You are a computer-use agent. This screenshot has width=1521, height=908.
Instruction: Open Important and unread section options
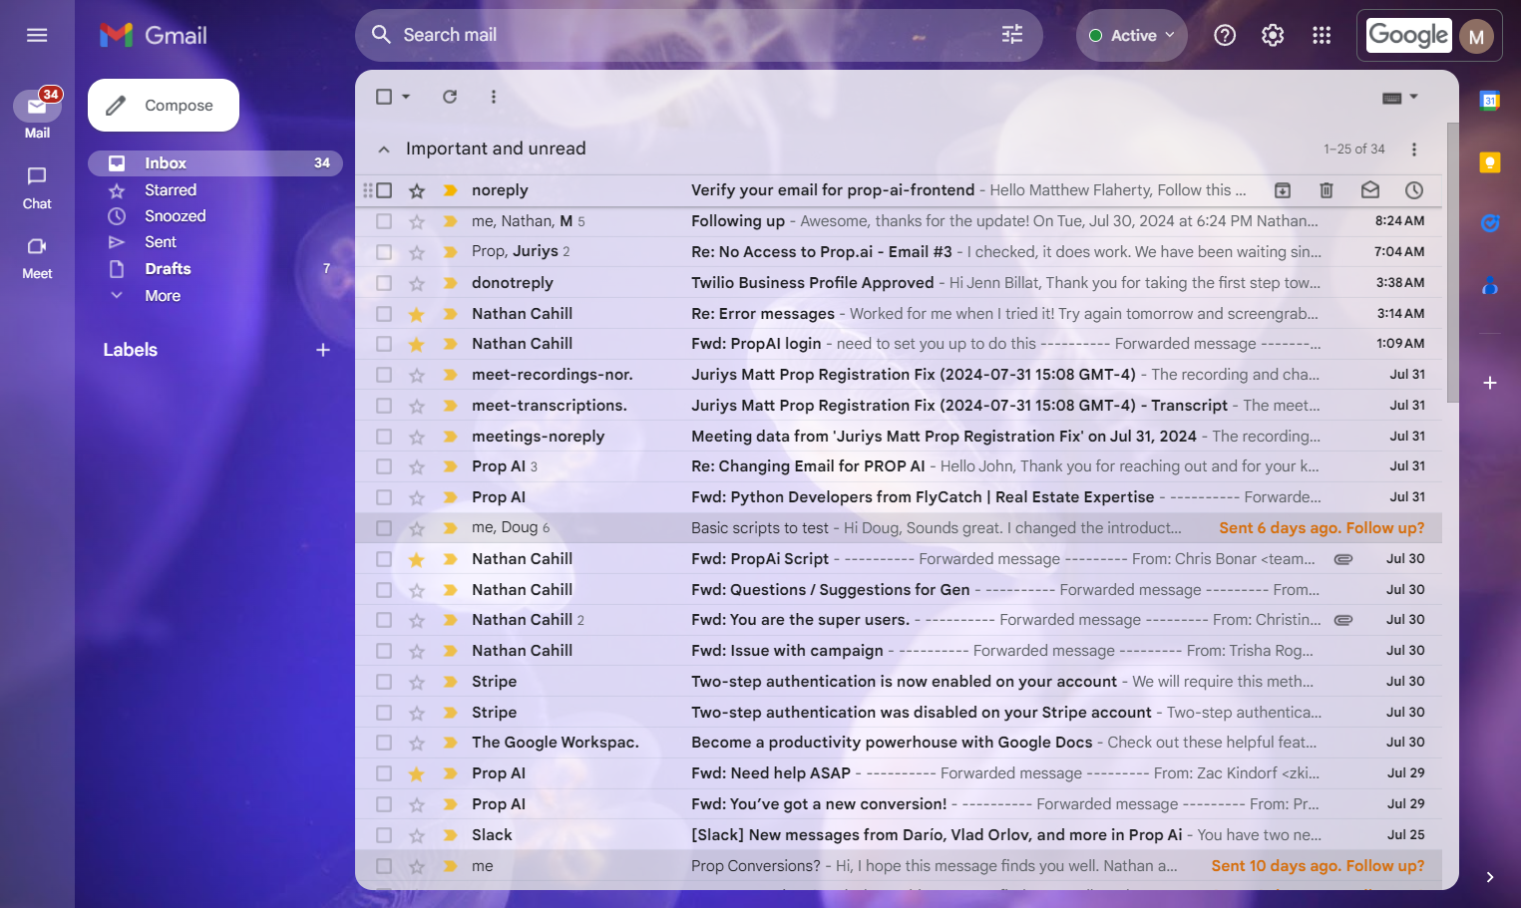(1414, 150)
